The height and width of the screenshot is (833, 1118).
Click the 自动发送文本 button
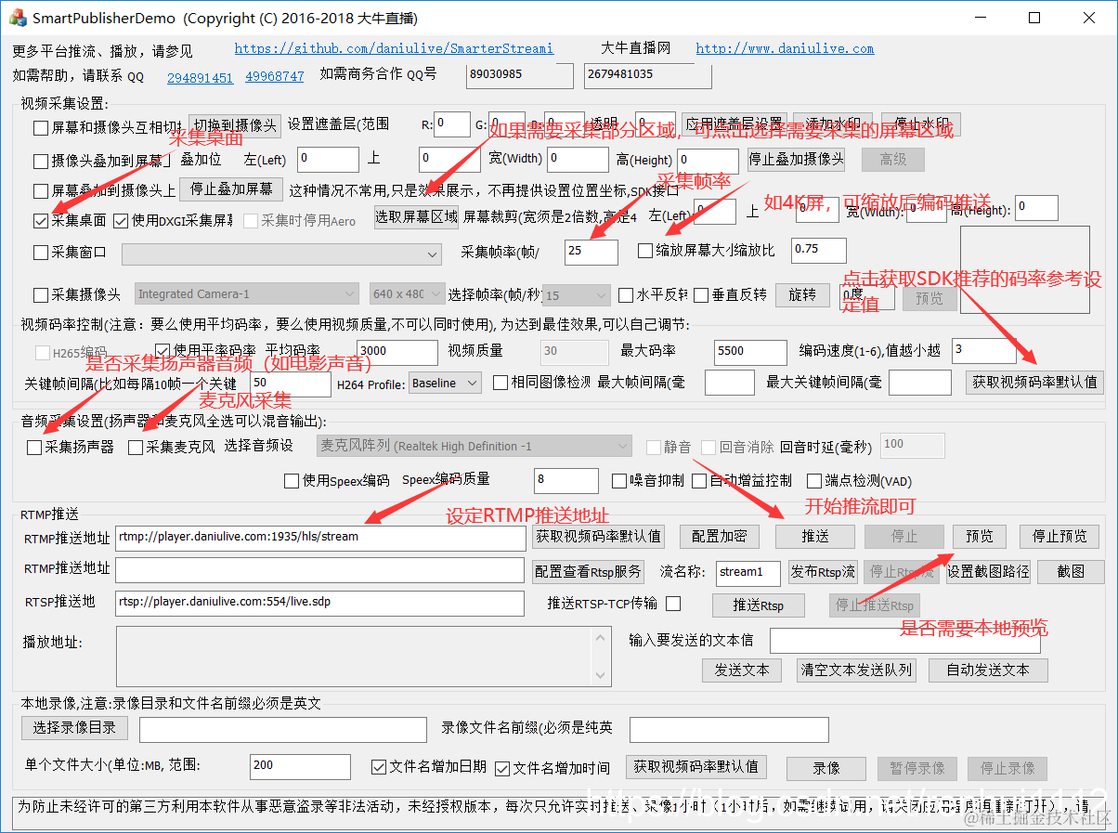tap(987, 670)
